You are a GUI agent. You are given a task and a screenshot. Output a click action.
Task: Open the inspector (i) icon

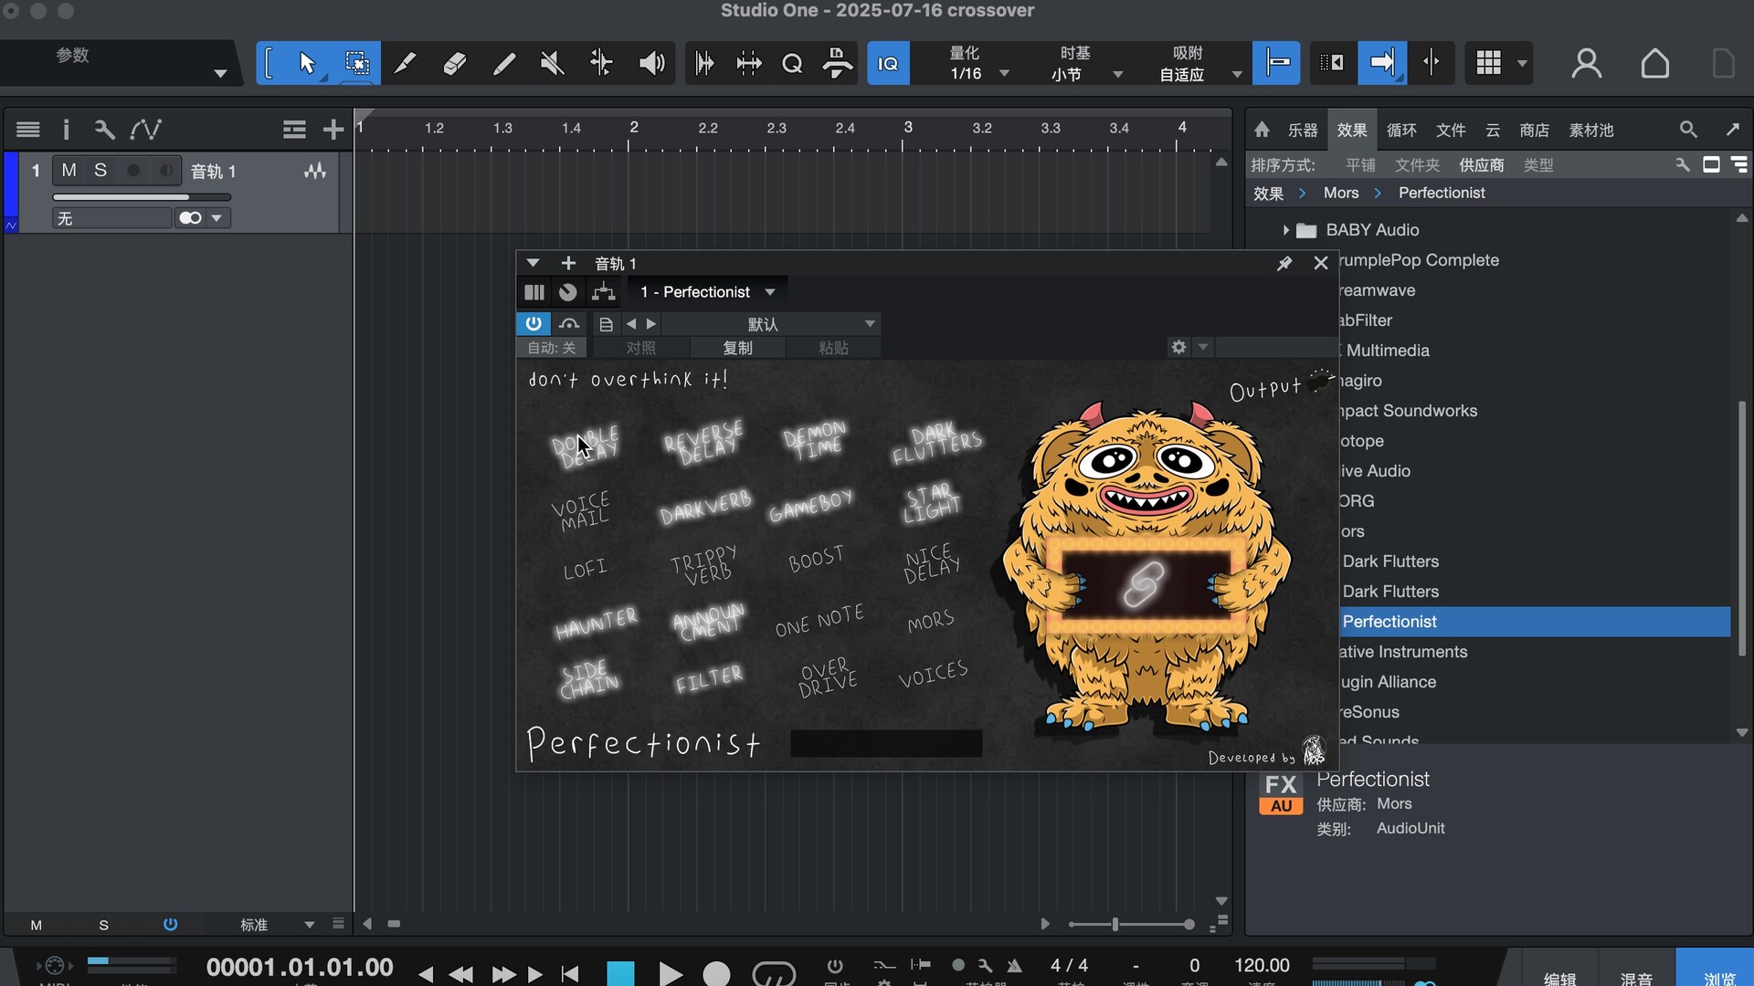tap(66, 130)
